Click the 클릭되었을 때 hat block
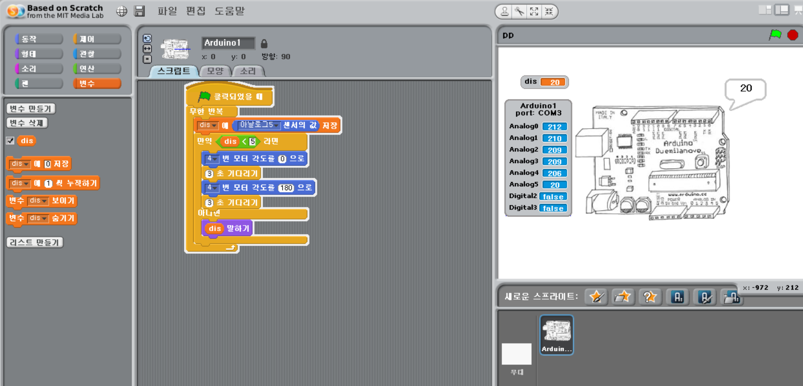 tap(229, 96)
